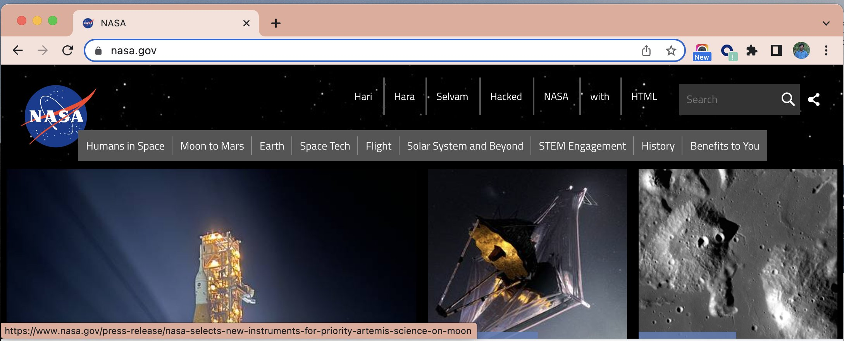Open the Flight menu item
The image size is (844, 341).
pos(379,146)
